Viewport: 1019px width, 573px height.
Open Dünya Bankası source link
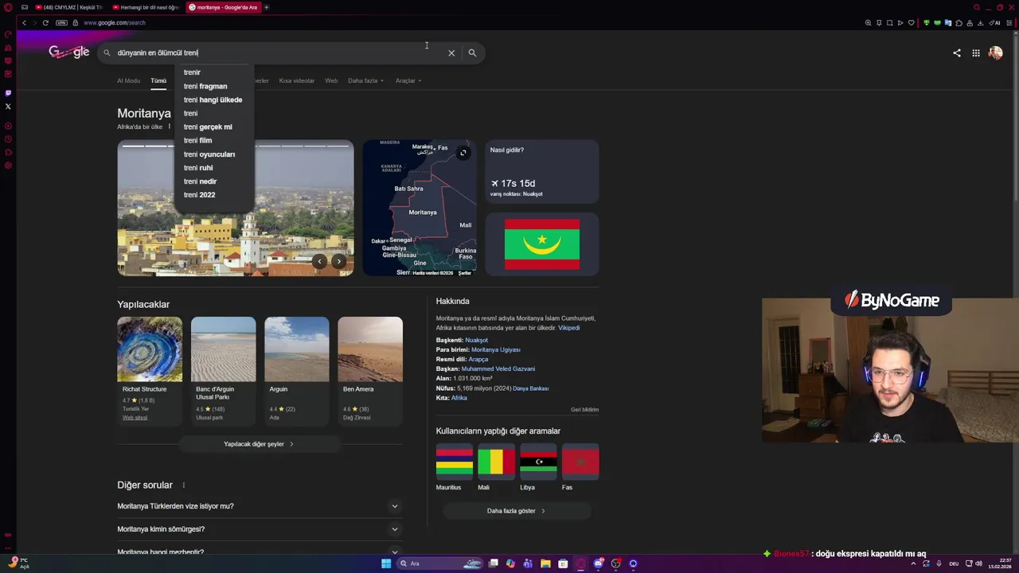(x=530, y=388)
